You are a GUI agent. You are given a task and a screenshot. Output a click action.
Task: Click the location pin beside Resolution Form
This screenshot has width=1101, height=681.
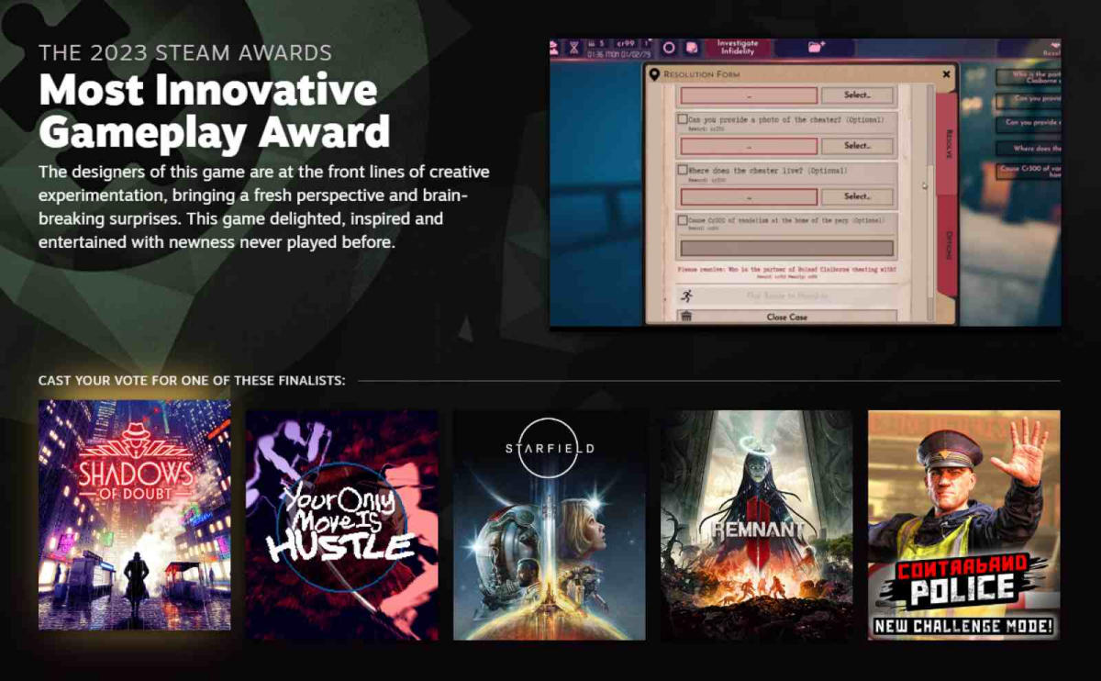[x=654, y=74]
